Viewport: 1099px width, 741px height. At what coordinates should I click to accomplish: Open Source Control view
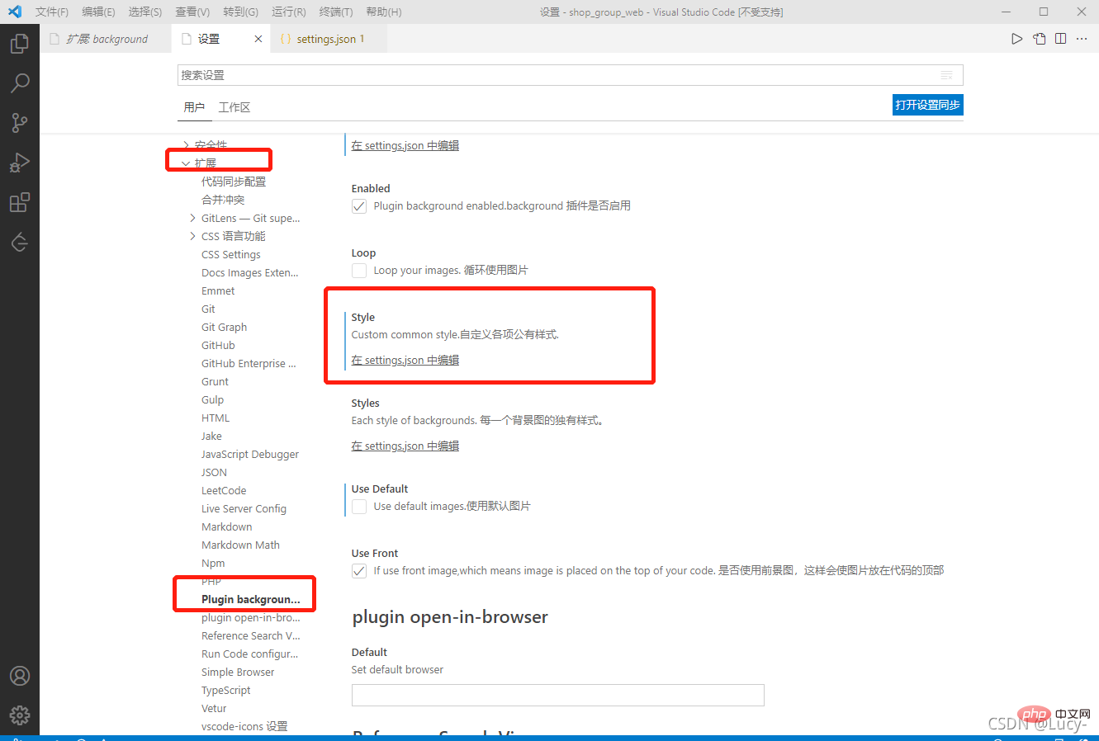point(20,123)
